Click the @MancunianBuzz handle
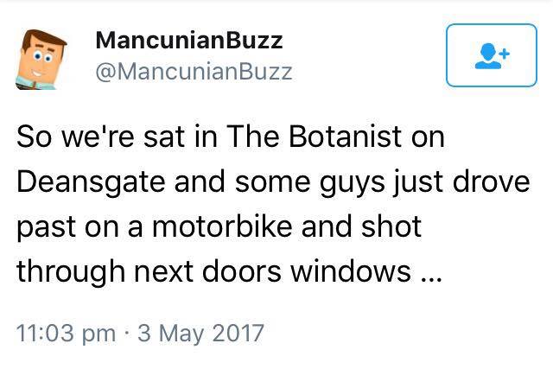This screenshot has width=553, height=369. pos(194,72)
